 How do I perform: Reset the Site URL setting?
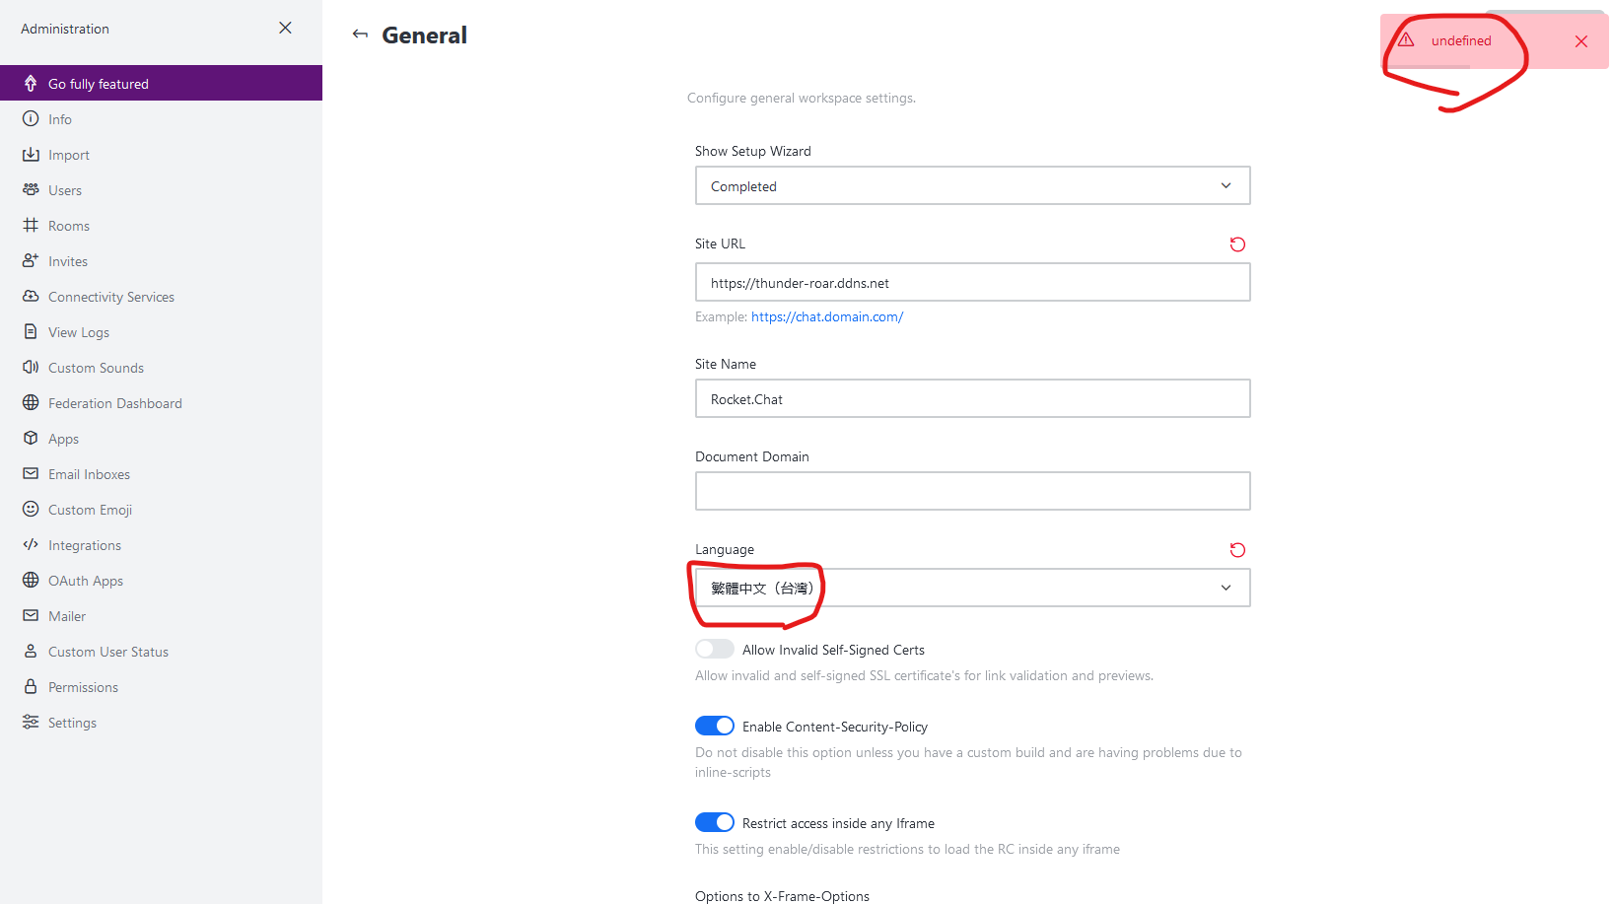pyautogui.click(x=1237, y=243)
